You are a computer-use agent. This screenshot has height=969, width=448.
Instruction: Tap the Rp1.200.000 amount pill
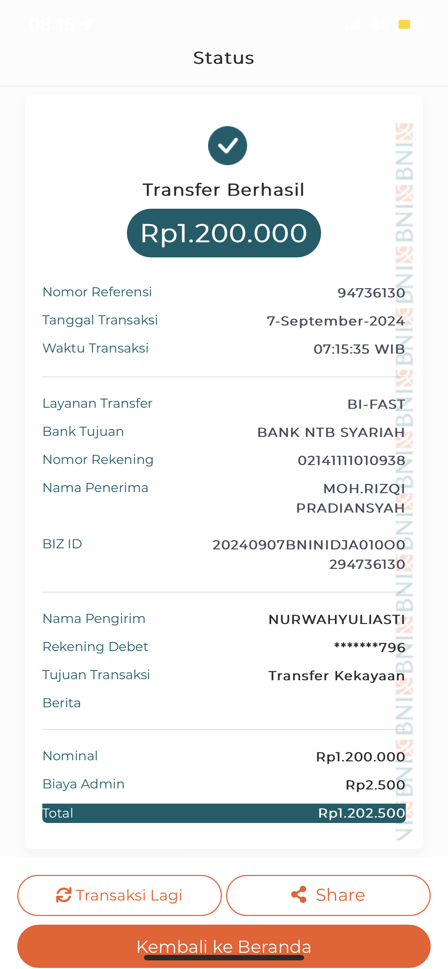224,233
